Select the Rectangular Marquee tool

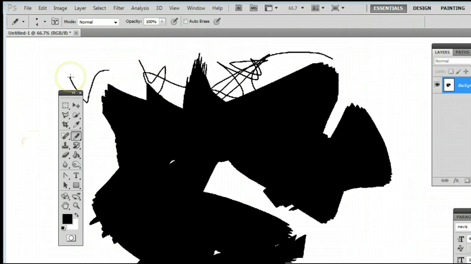click(65, 106)
